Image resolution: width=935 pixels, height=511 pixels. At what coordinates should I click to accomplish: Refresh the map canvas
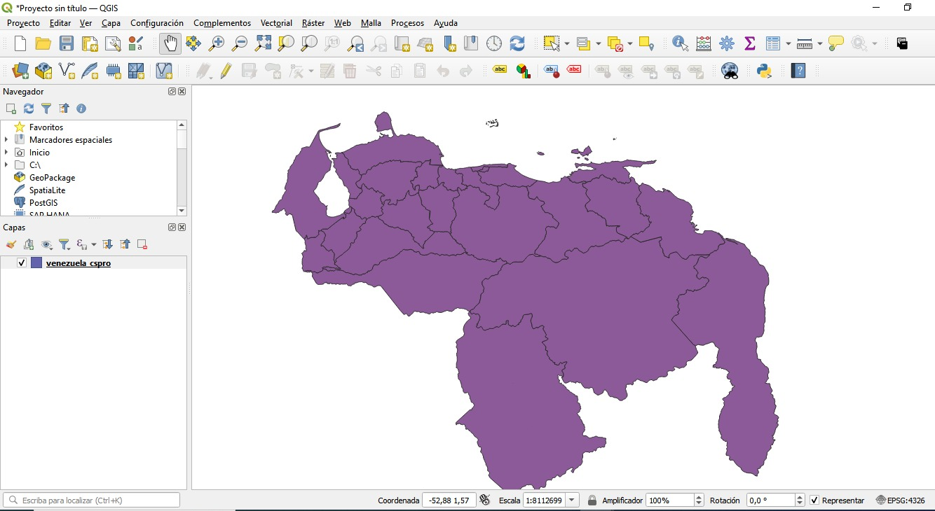tap(517, 43)
